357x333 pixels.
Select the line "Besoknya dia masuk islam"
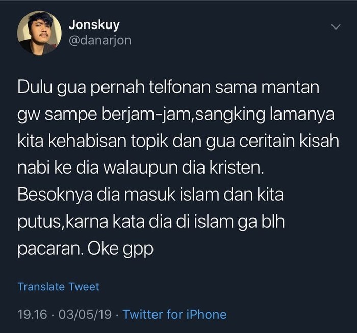tap(150, 195)
